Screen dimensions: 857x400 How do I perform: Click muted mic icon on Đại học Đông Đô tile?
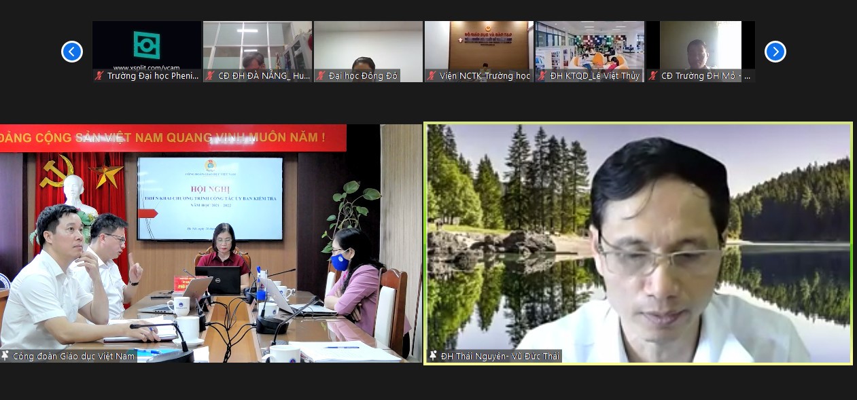(321, 76)
